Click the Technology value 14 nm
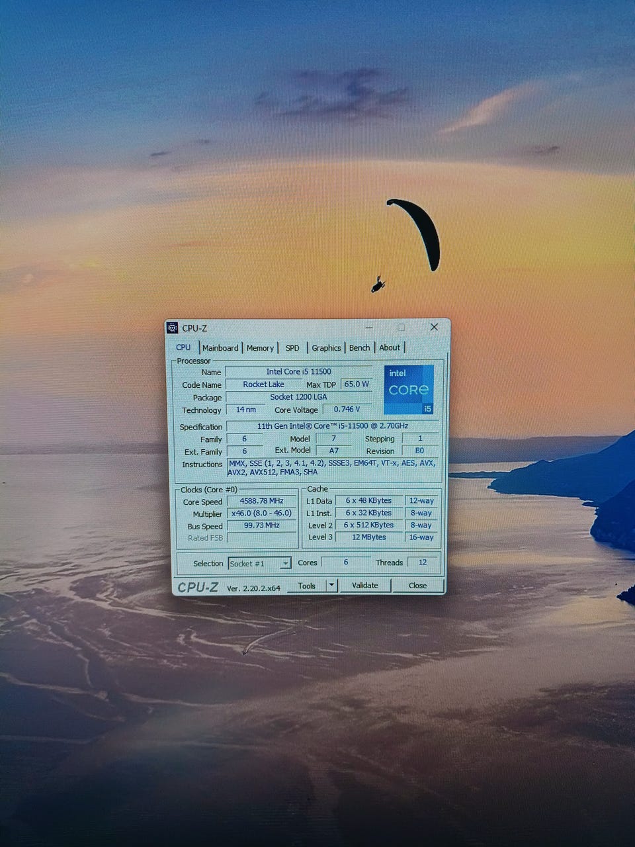Image resolution: width=635 pixels, height=847 pixels. pos(246,410)
